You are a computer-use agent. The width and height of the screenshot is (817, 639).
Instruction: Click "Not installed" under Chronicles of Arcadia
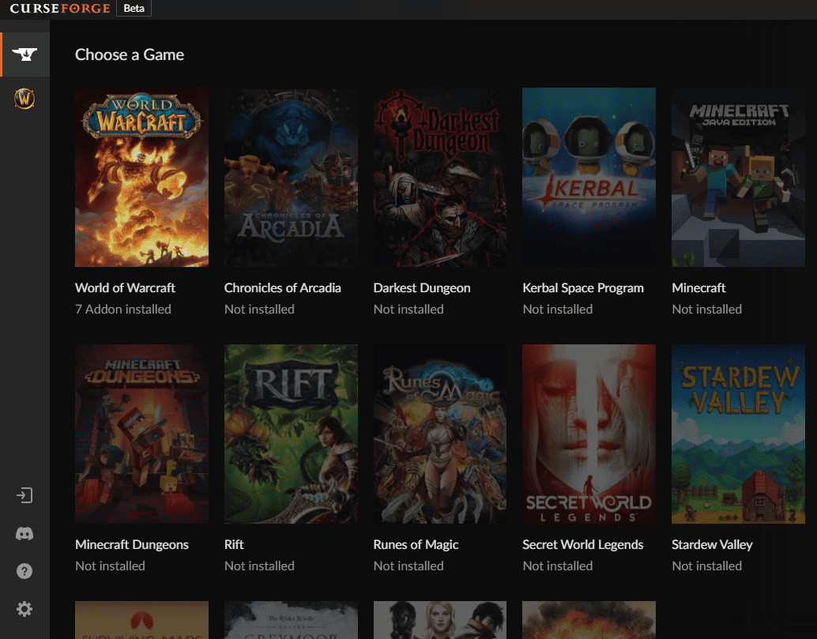click(259, 310)
